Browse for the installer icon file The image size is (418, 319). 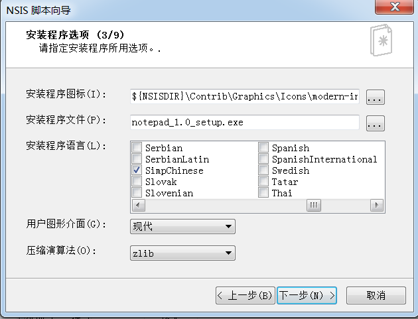click(375, 97)
